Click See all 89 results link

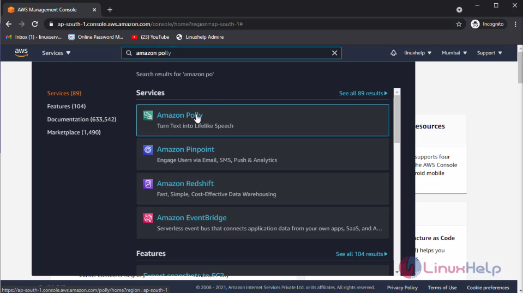(x=363, y=93)
